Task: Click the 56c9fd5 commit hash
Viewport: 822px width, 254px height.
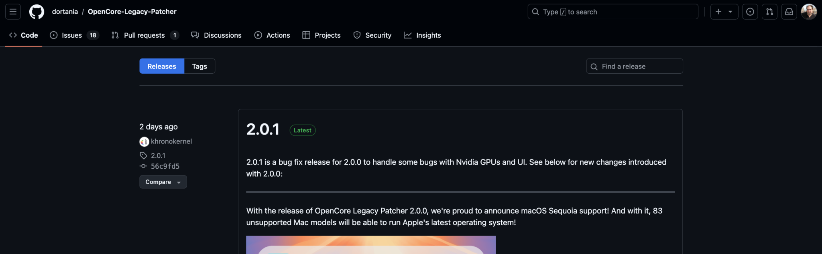Action: click(x=165, y=166)
